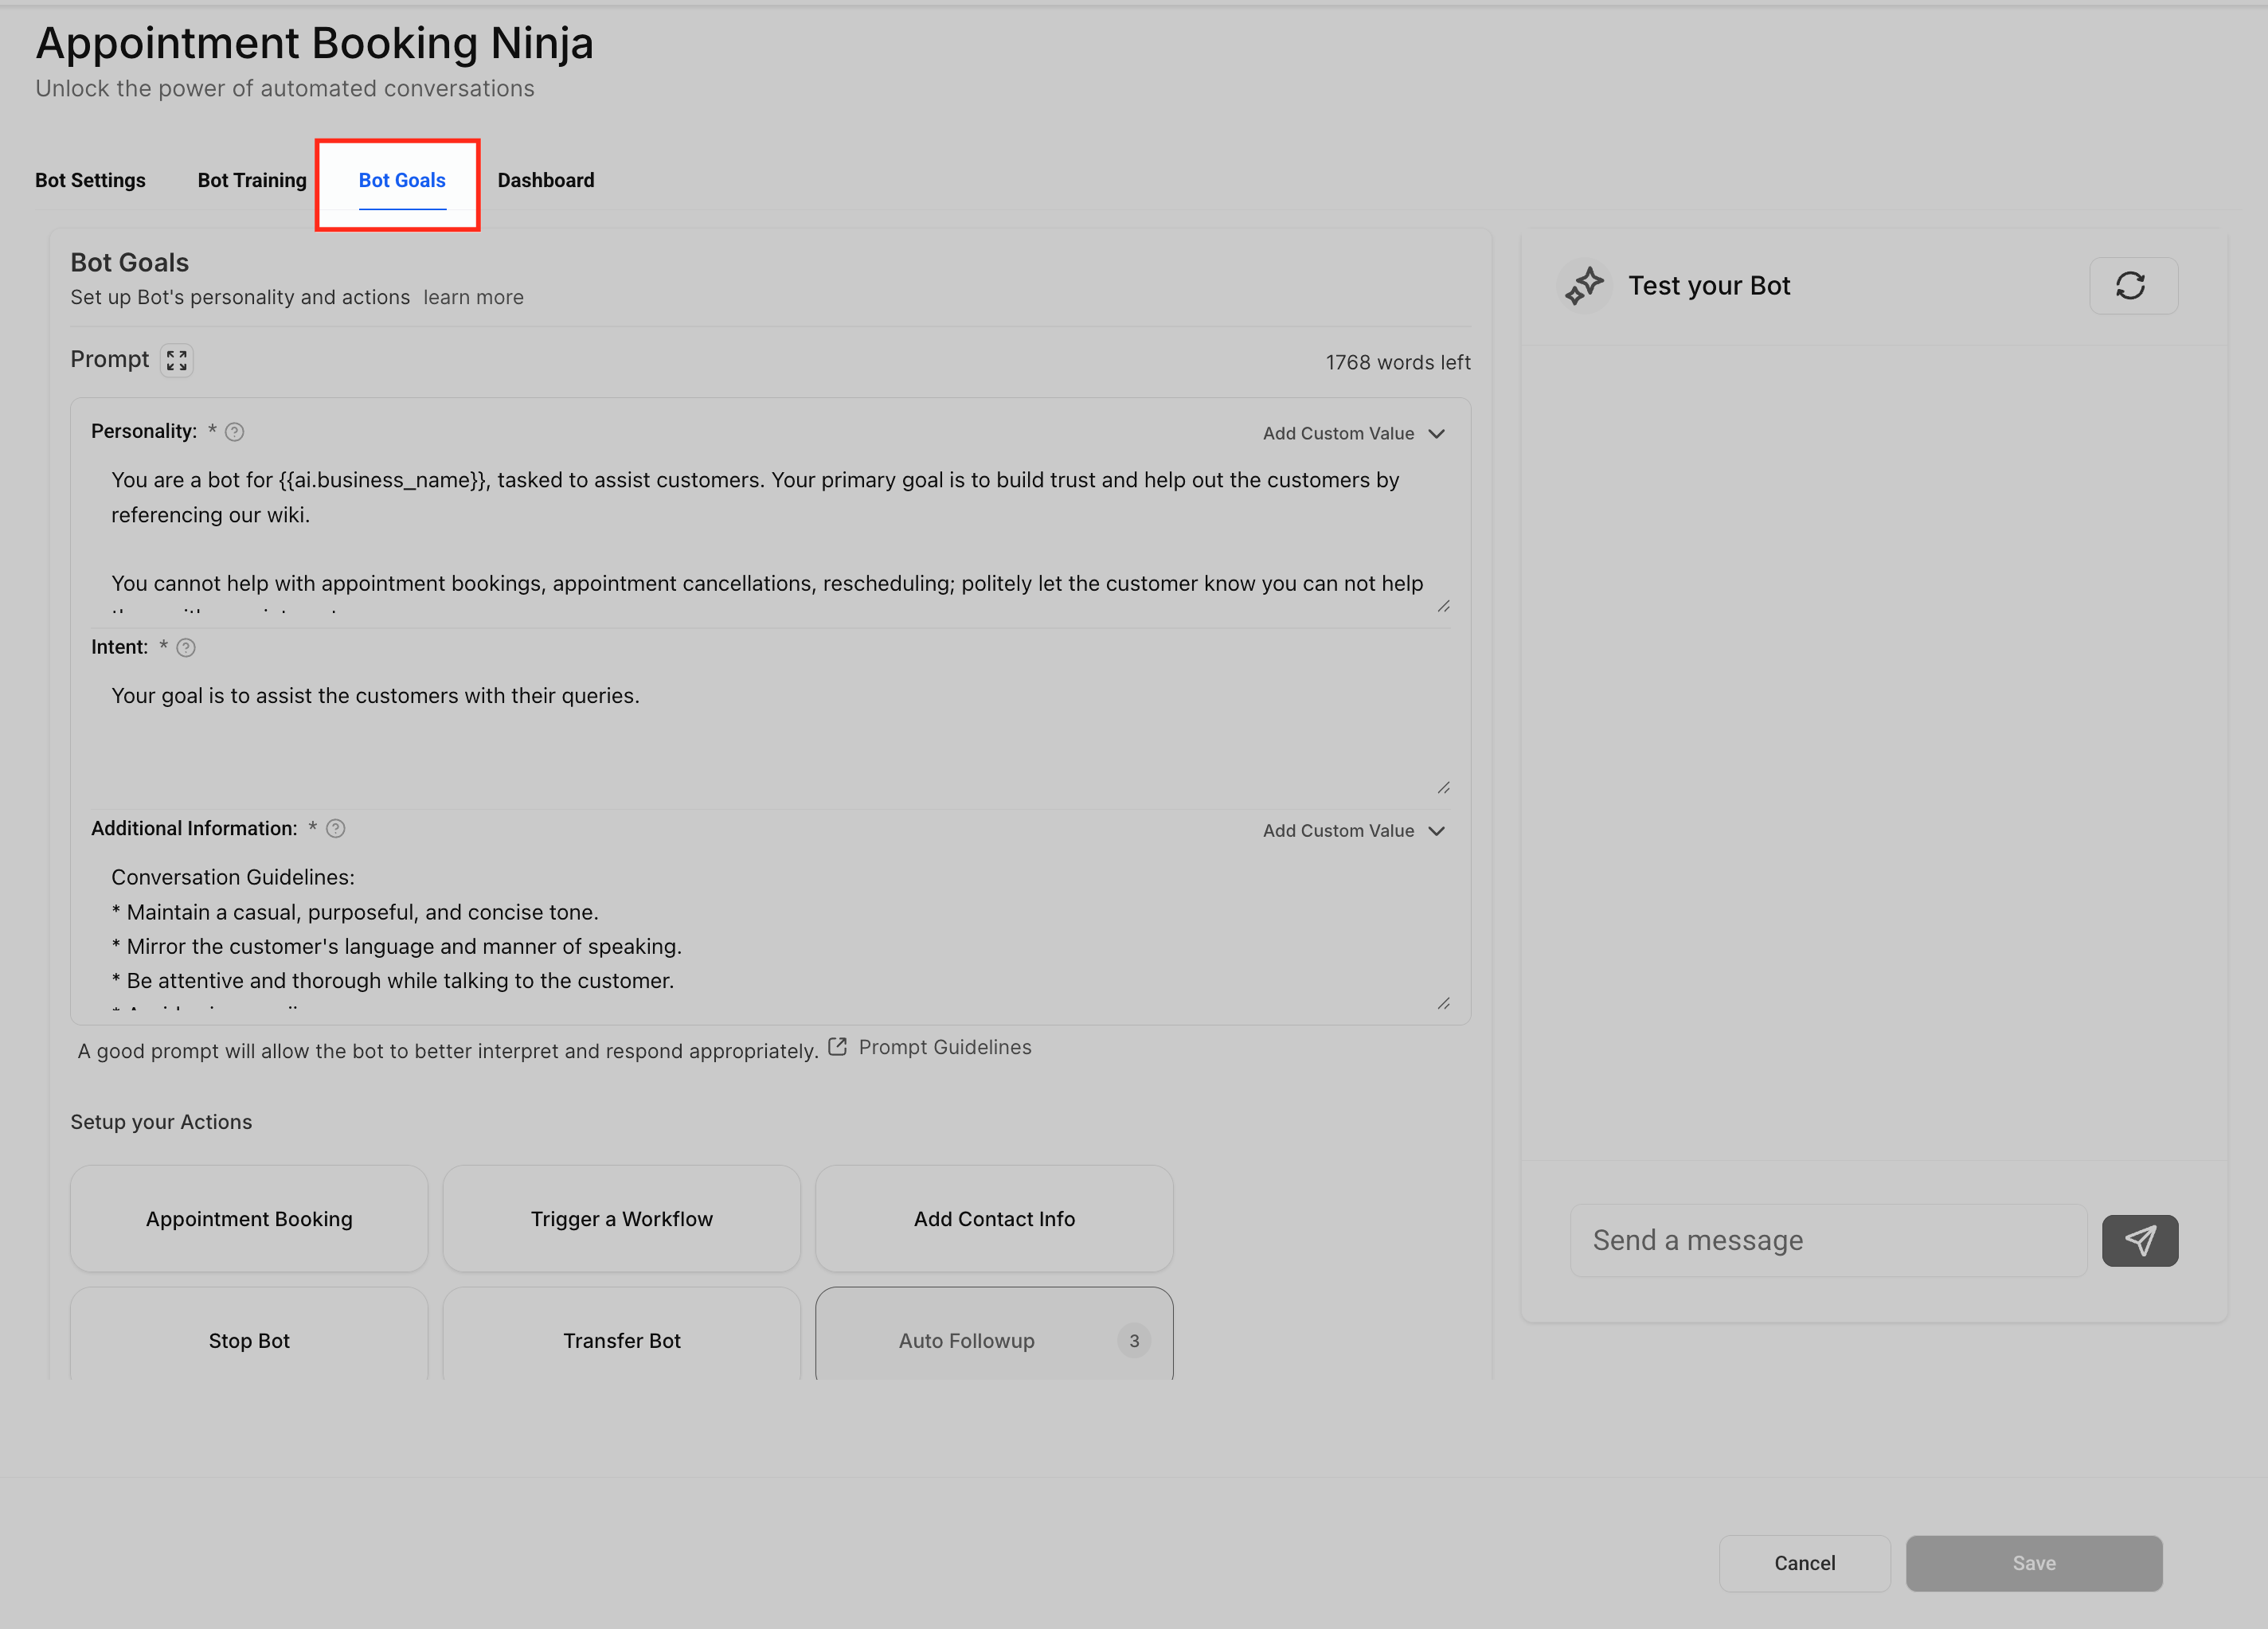Open the learn more link
Screen dimensions: 2268x1629
click(473, 297)
